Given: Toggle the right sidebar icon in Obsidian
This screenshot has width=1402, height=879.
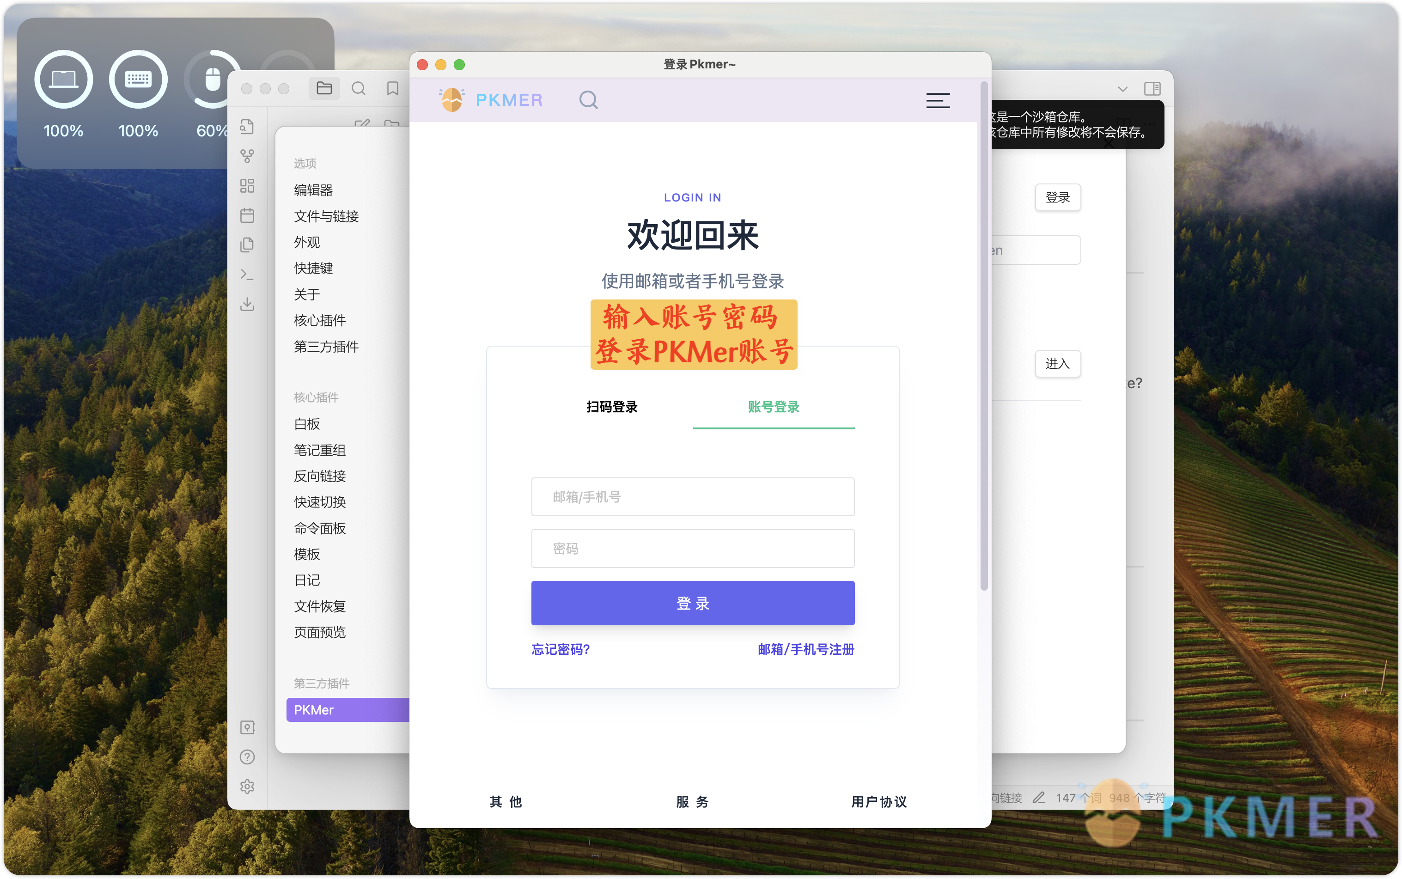Looking at the screenshot, I should pos(1152,88).
